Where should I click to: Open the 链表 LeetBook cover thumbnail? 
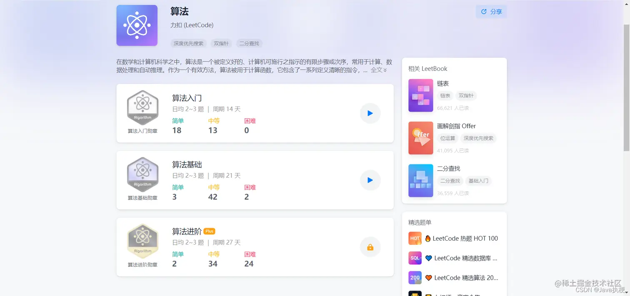[421, 95]
